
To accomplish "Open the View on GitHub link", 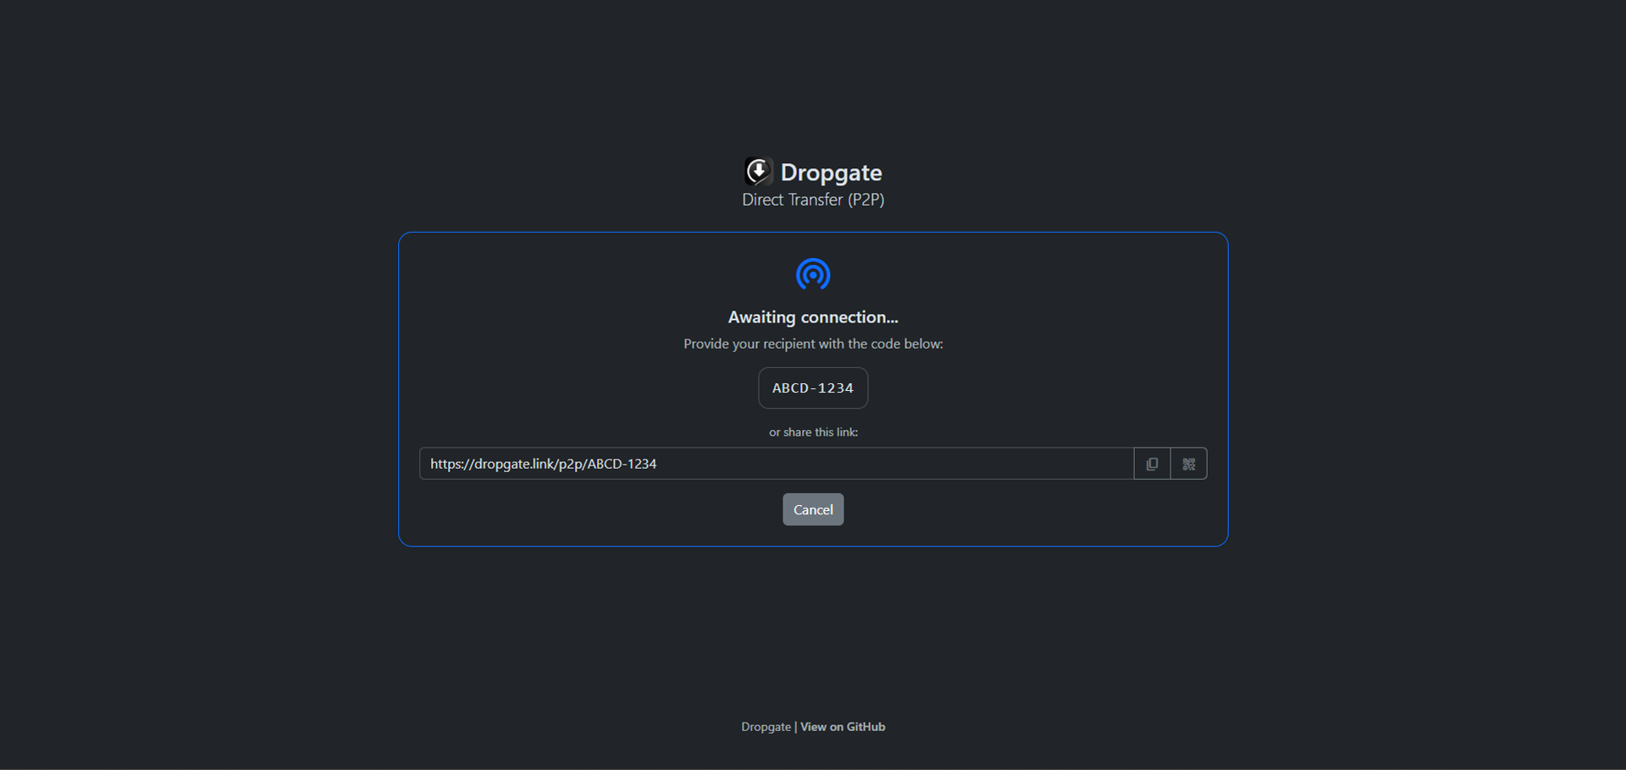I will (x=842, y=726).
